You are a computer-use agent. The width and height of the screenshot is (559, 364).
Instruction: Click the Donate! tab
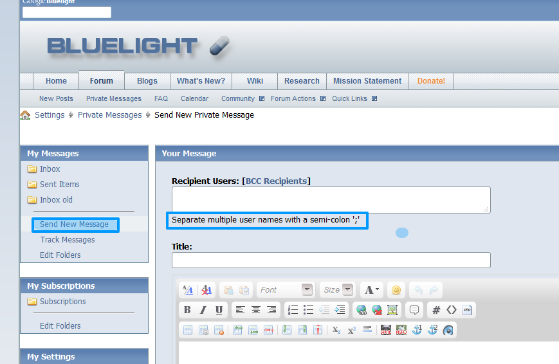point(431,81)
